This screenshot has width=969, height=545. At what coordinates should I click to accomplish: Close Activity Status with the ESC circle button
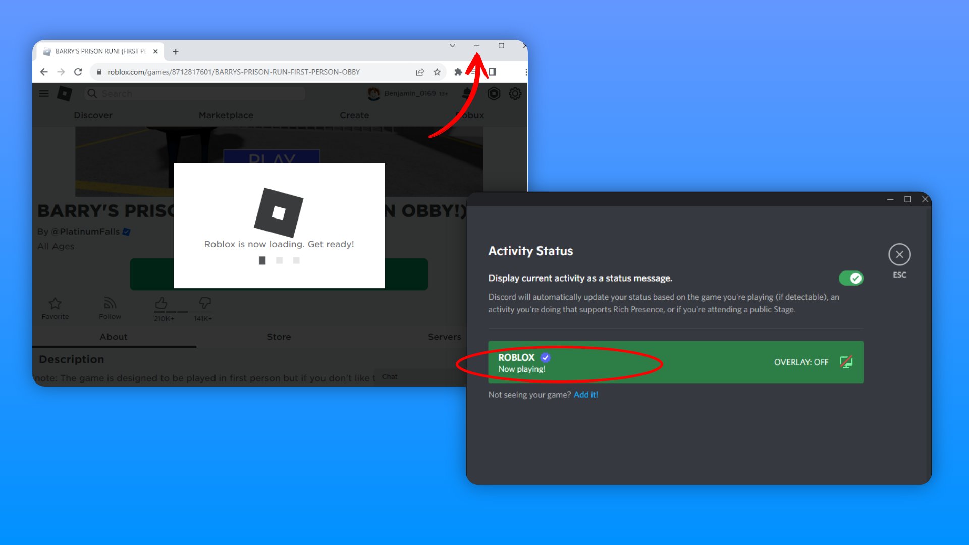tap(899, 254)
